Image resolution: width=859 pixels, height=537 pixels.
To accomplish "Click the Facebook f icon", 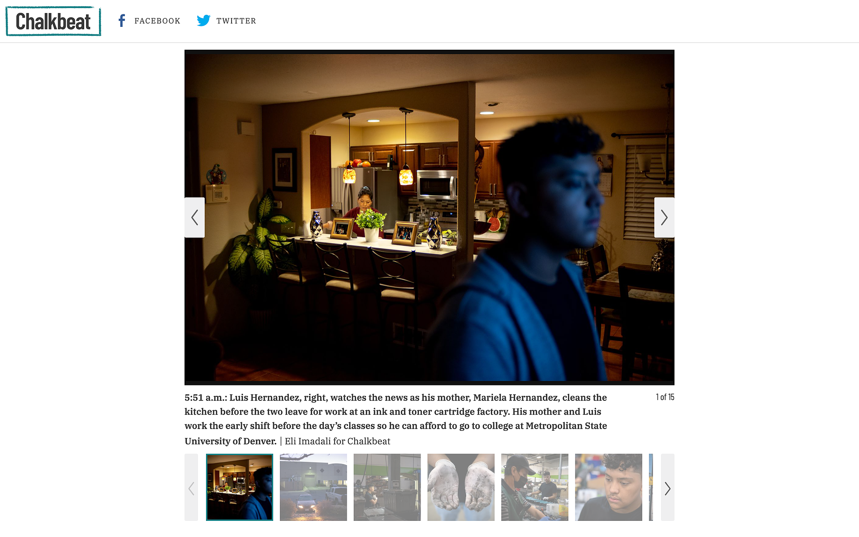I will pyautogui.click(x=121, y=21).
